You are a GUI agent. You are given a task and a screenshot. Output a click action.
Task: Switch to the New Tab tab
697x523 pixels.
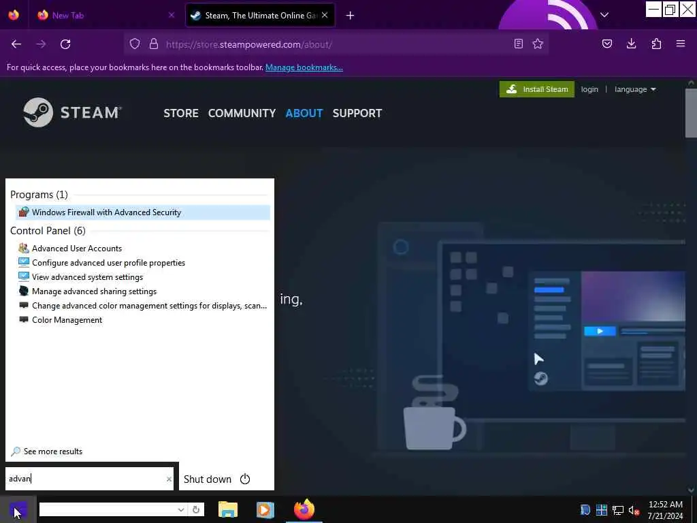pos(106,15)
